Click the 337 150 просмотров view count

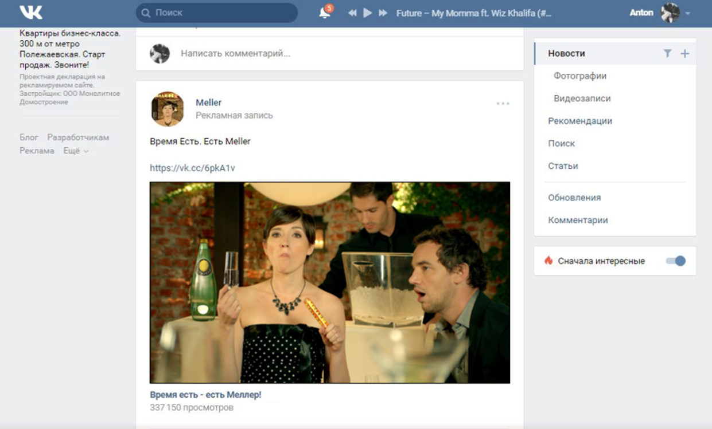(192, 408)
